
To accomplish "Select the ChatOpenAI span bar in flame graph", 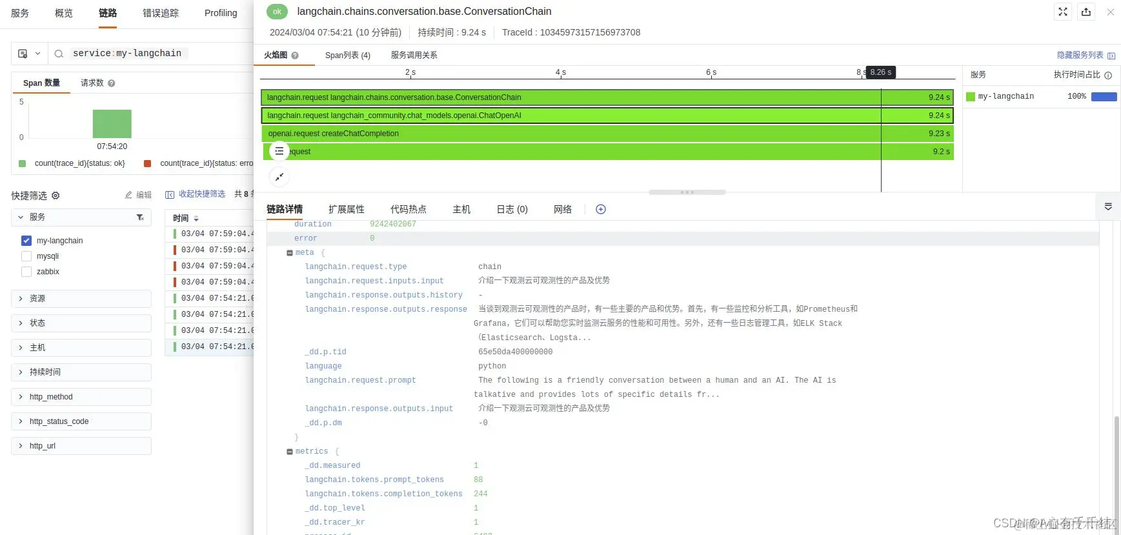I will [x=607, y=116].
